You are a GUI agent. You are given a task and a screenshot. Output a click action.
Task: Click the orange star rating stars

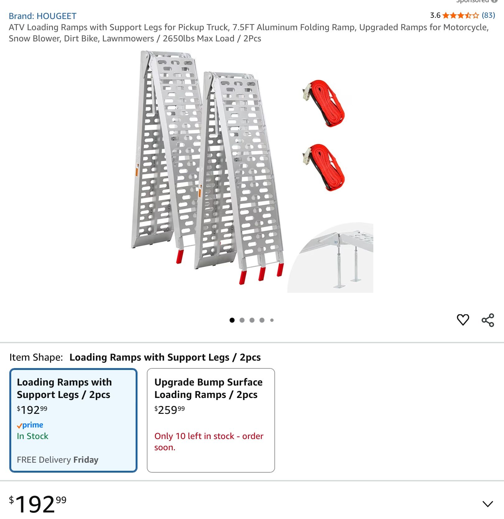[461, 15]
